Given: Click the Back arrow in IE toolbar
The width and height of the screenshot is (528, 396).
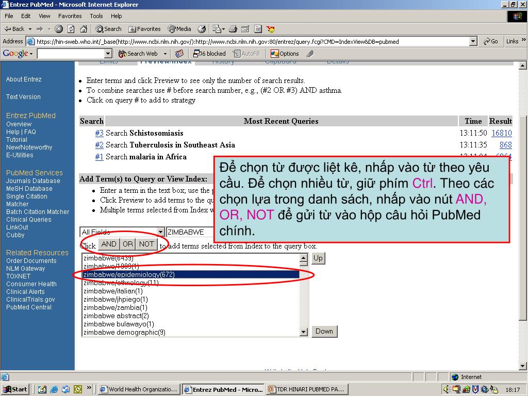Looking at the screenshot, I should point(14,29).
